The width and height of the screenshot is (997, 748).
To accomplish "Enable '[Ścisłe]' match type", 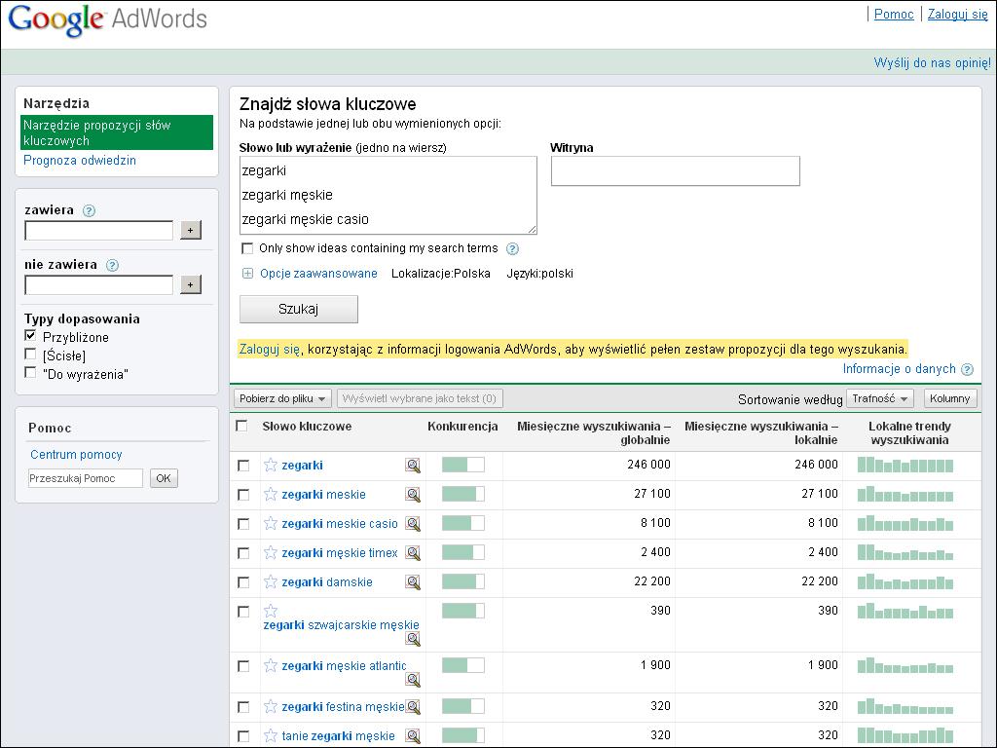I will point(30,354).
